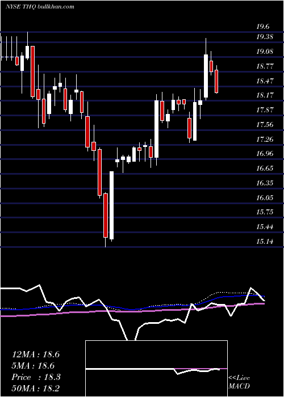Click the 18.17 price axis label
Viewport: 284px width, 397px height.
(x=265, y=95)
